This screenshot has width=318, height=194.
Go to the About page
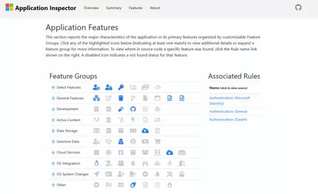point(155,8)
